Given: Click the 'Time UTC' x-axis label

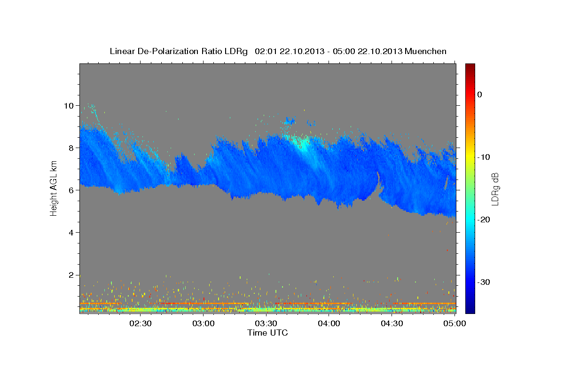Looking at the screenshot, I should (267, 333).
